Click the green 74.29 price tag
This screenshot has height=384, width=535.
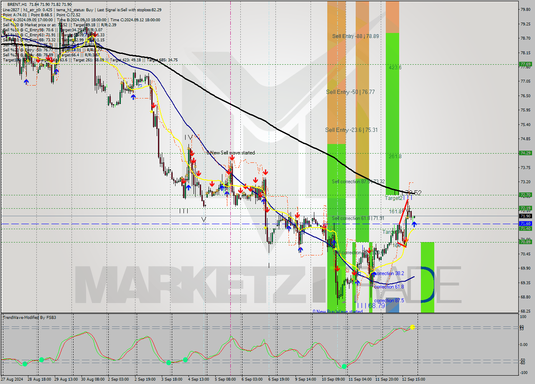[525, 153]
